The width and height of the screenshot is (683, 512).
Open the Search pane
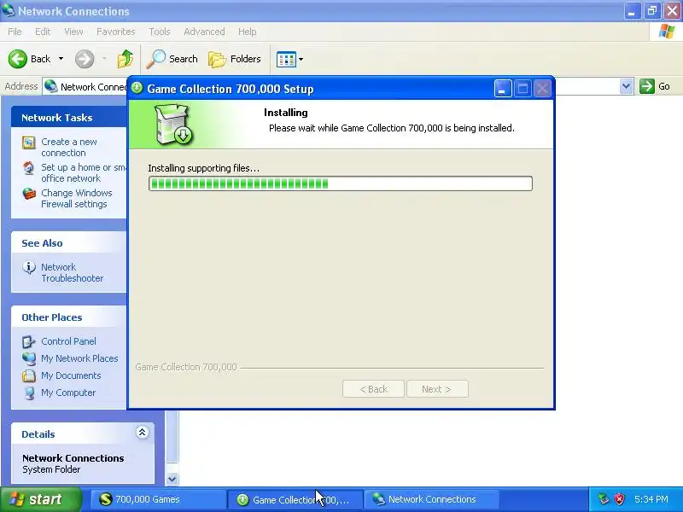[x=172, y=59]
